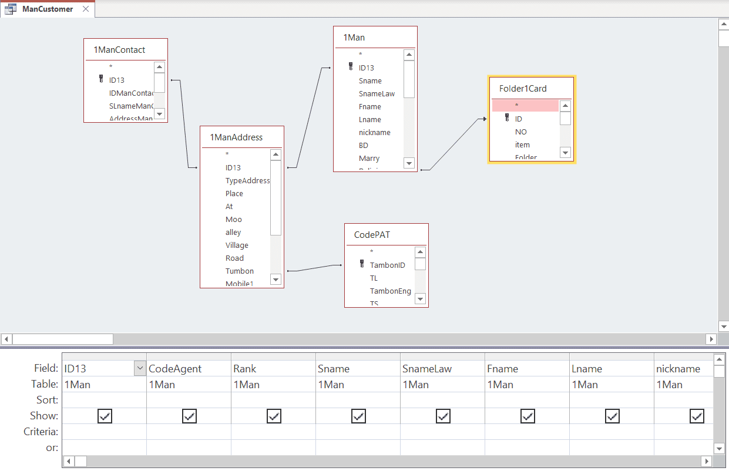Select the 1ManAddress table title
Image resolution: width=729 pixels, height=471 pixels.
coord(236,137)
